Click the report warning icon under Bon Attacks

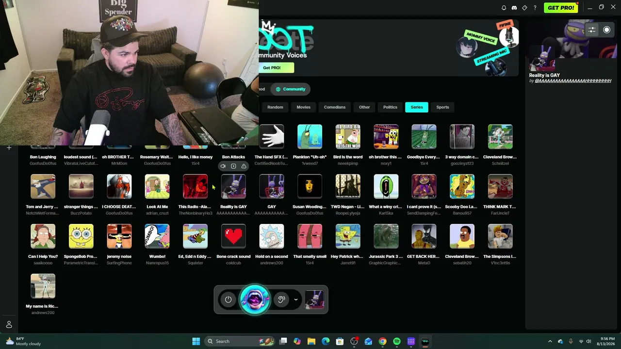pyautogui.click(x=244, y=166)
